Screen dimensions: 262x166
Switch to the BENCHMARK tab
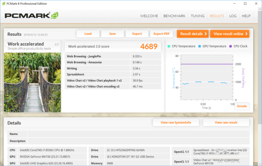(174, 16)
